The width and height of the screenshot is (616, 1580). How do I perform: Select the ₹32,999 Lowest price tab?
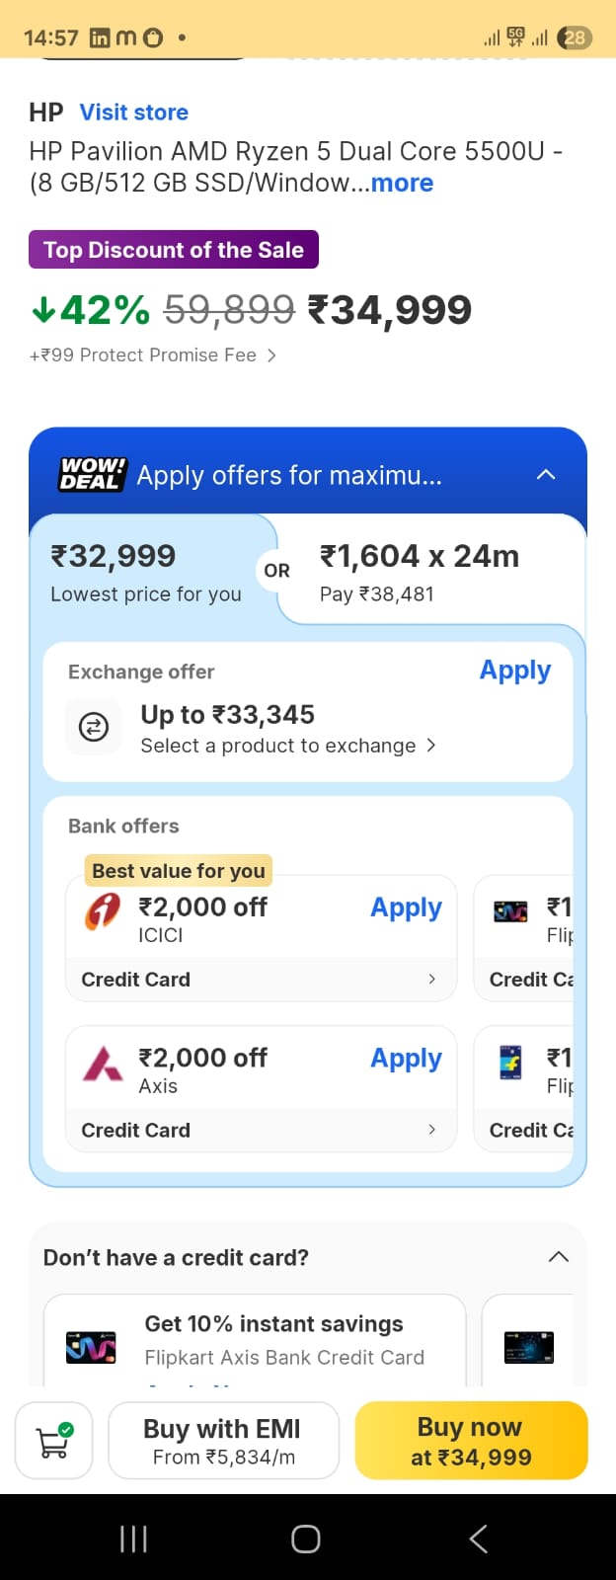click(x=146, y=573)
